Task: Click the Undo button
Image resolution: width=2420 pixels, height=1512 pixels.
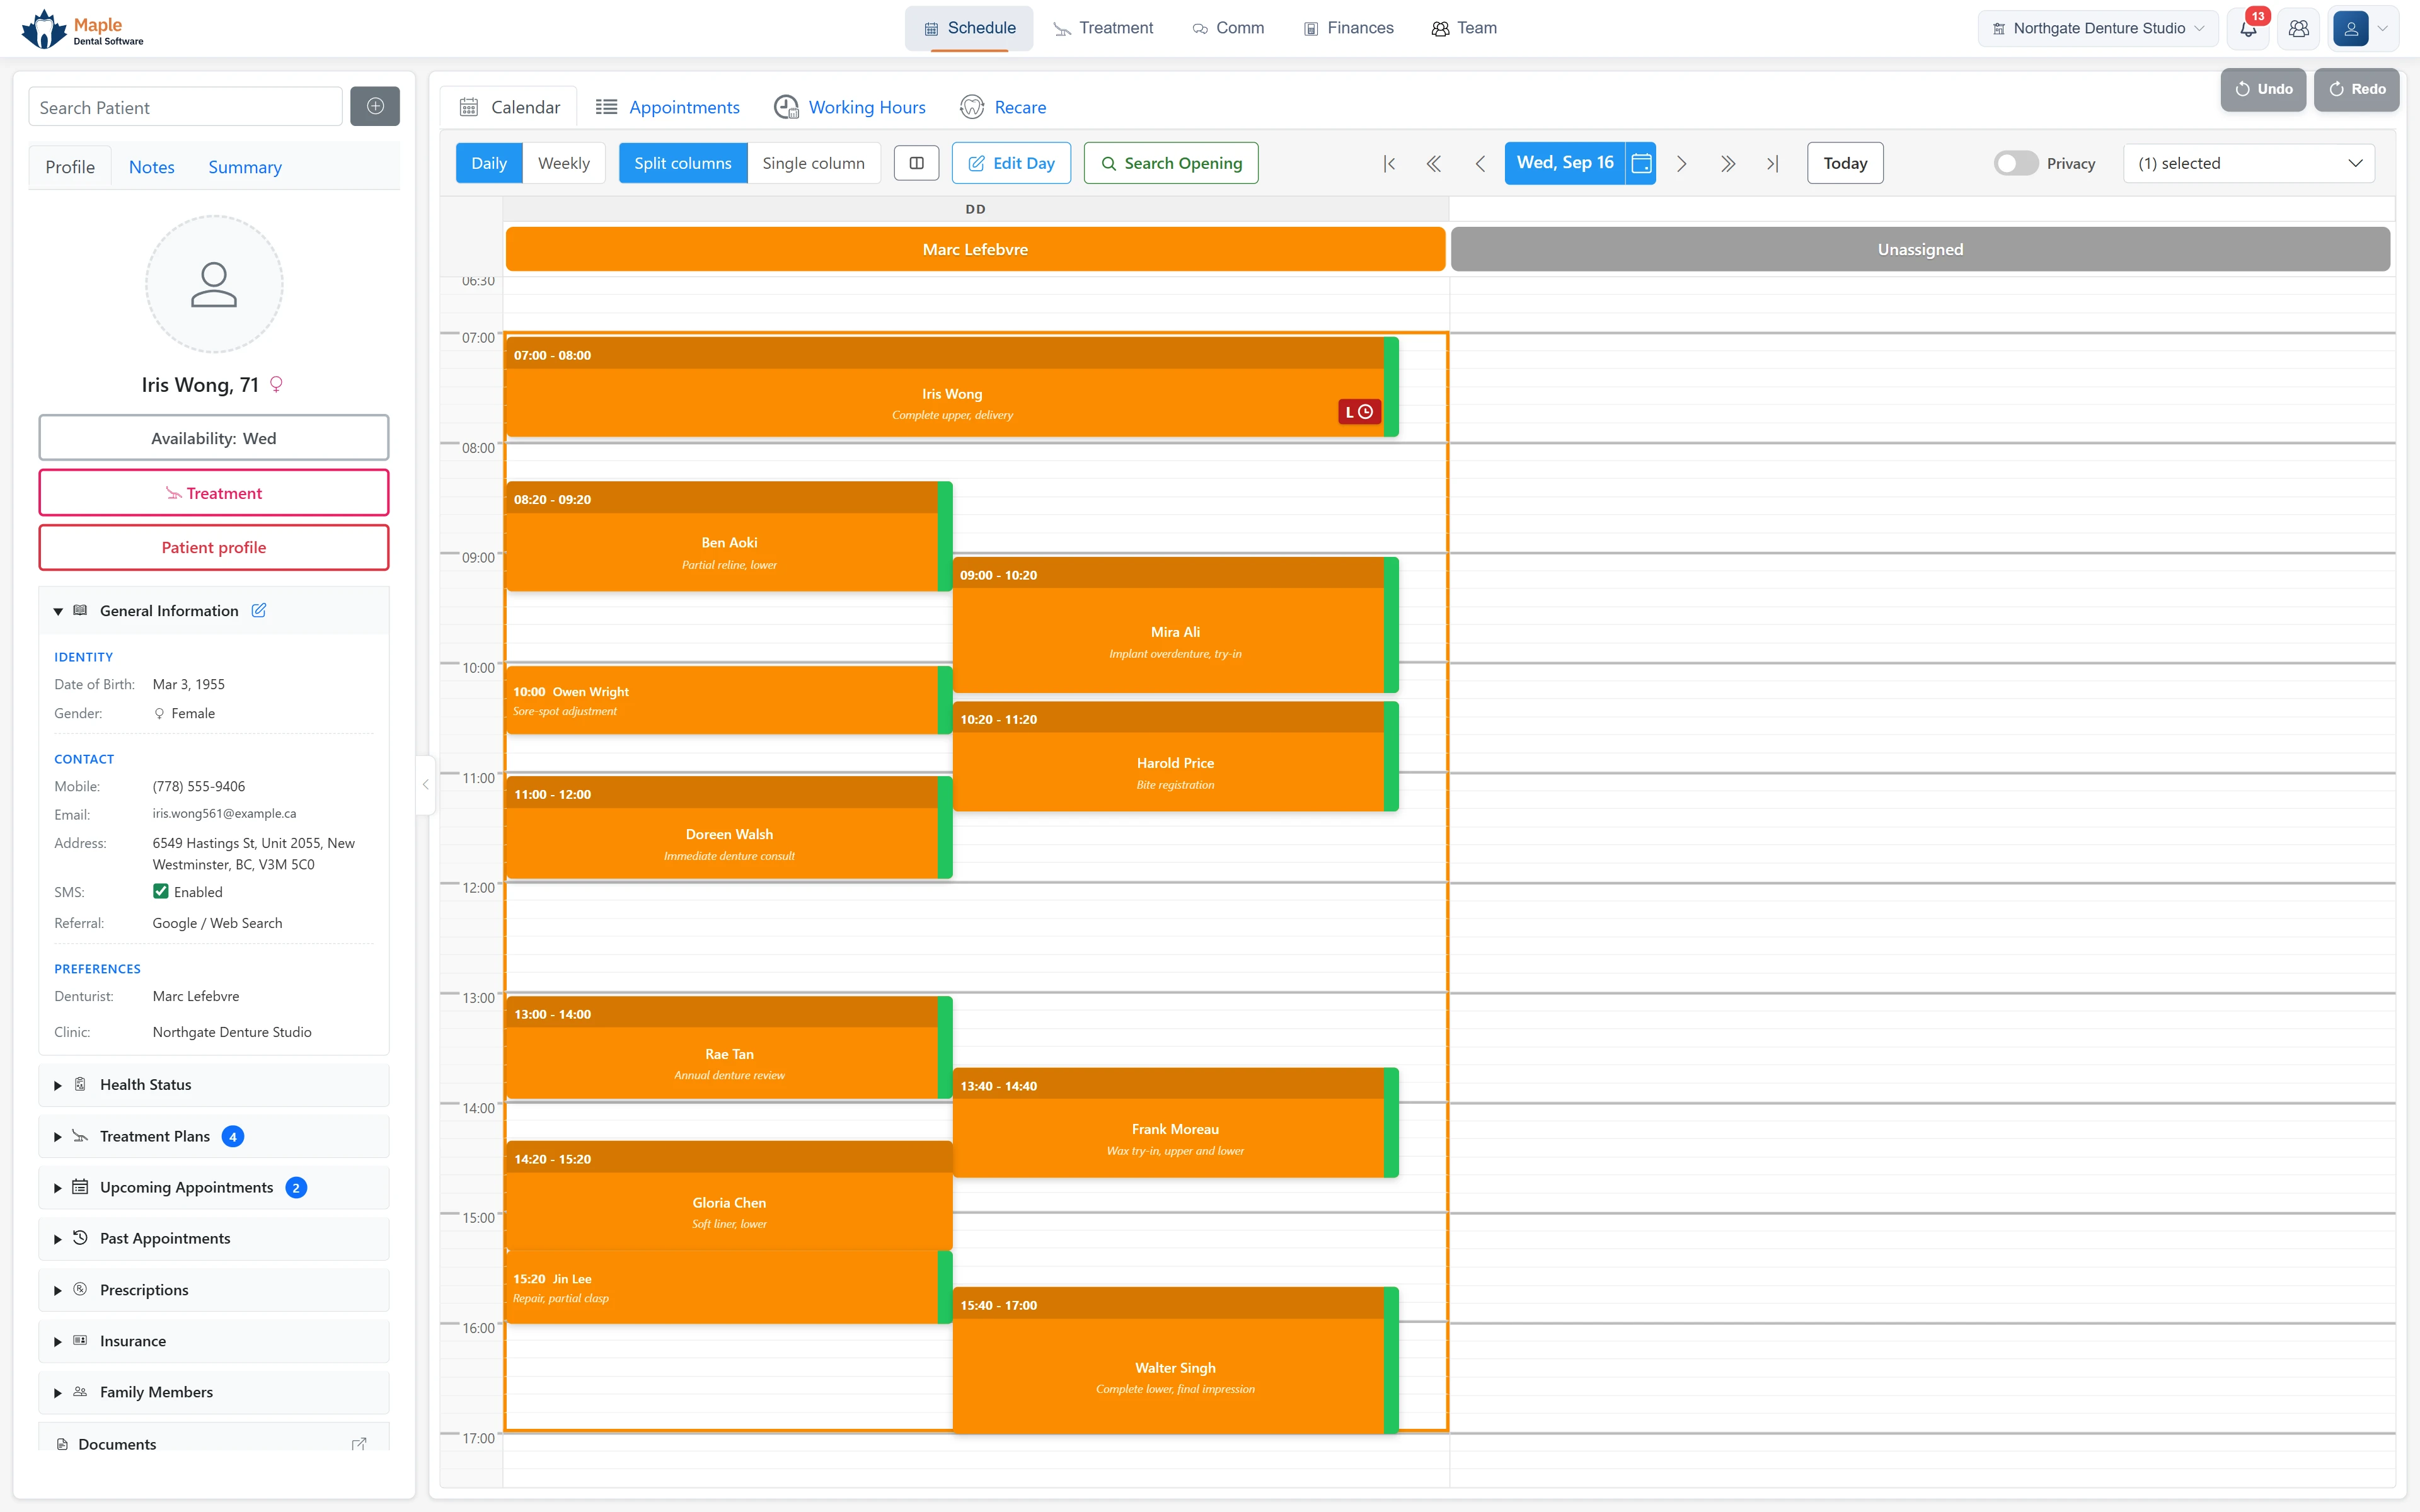Action: 2263,89
